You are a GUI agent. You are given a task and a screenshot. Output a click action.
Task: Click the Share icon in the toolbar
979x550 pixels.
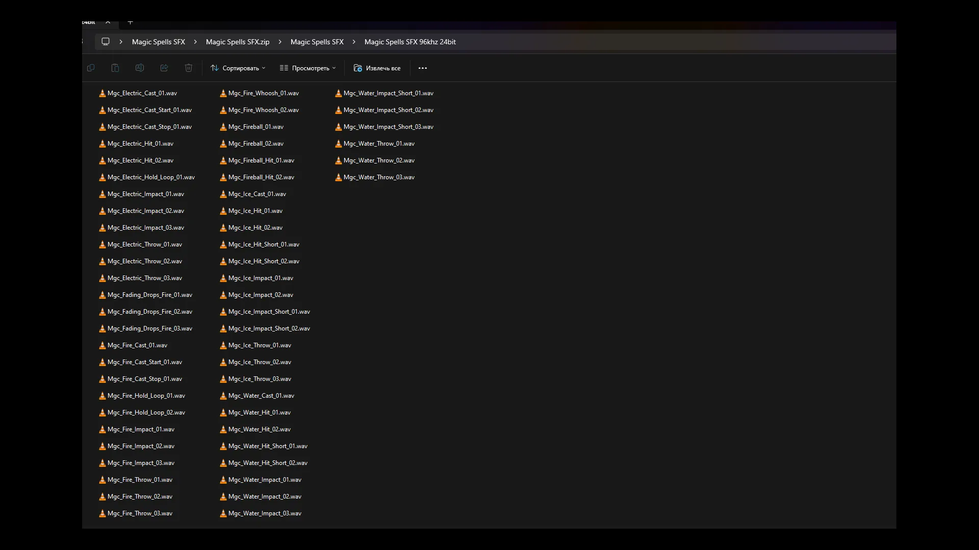164,68
